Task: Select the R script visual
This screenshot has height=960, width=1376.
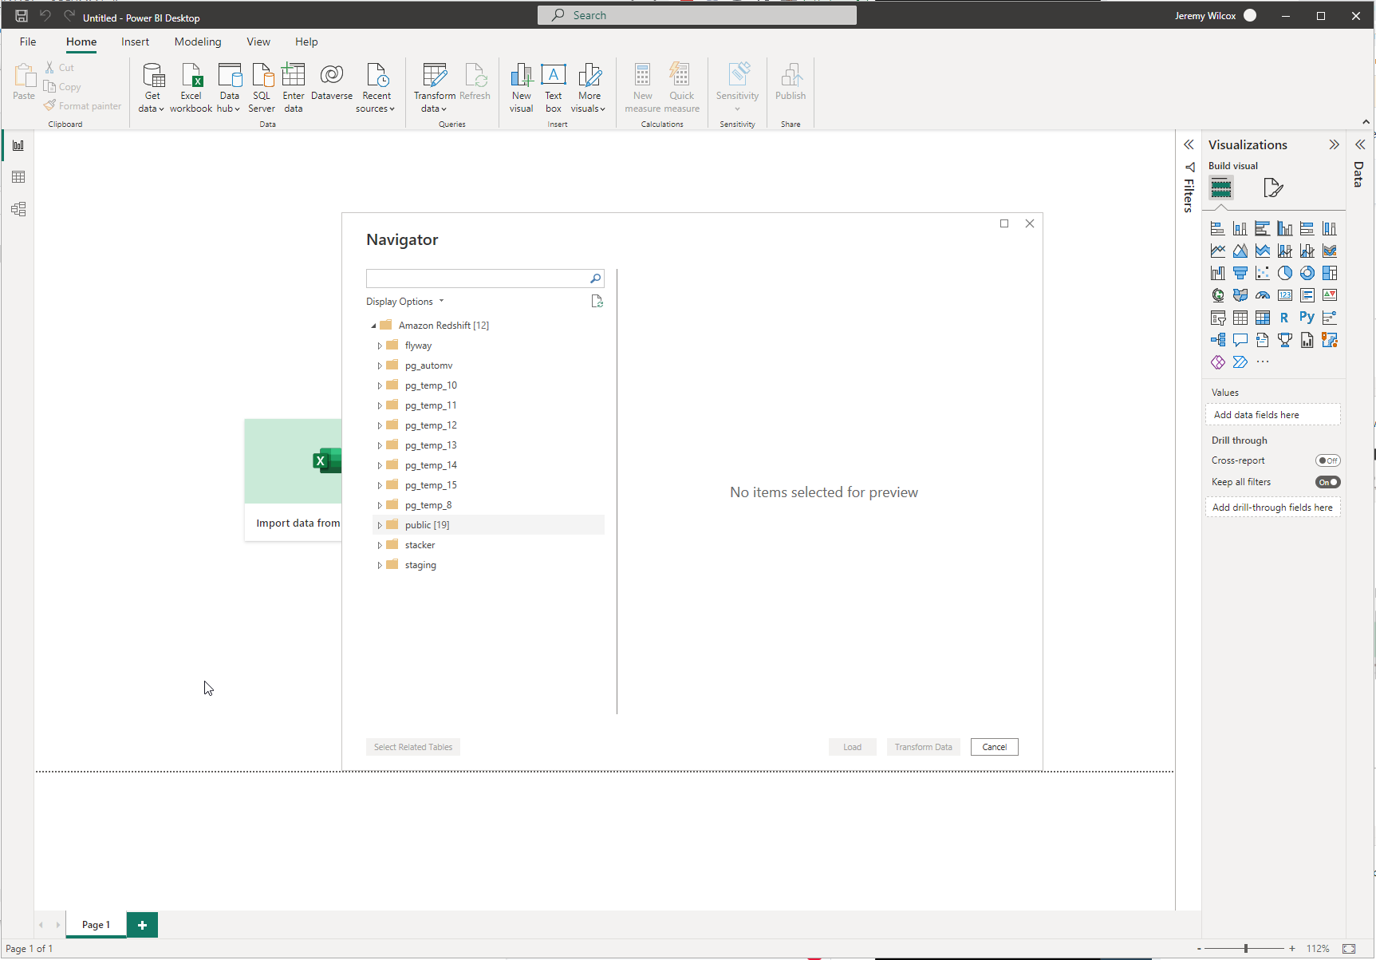Action: (x=1285, y=318)
